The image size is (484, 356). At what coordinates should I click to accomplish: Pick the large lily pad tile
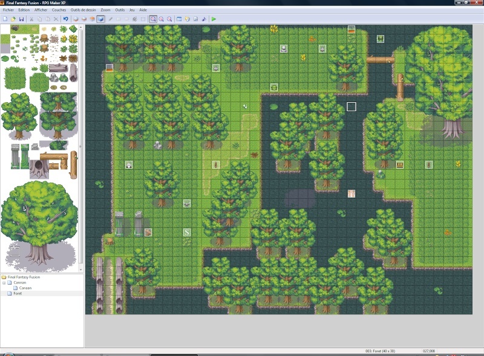click(5, 58)
